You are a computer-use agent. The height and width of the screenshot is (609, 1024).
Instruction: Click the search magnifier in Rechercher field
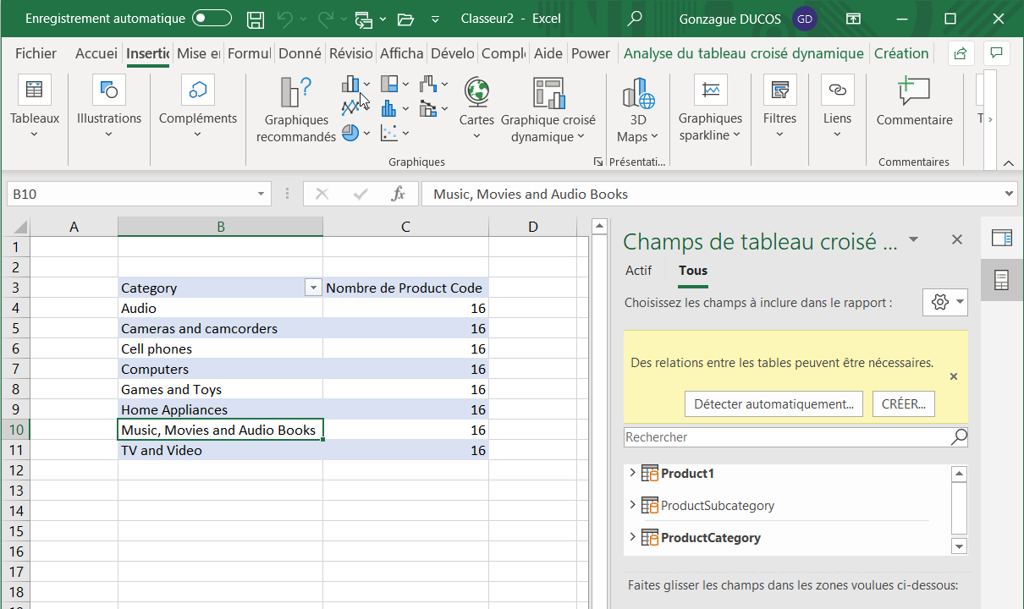958,437
